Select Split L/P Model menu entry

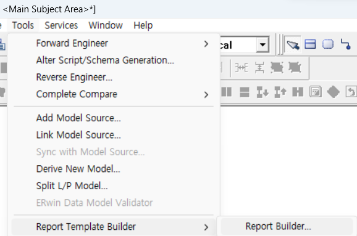point(114,186)
